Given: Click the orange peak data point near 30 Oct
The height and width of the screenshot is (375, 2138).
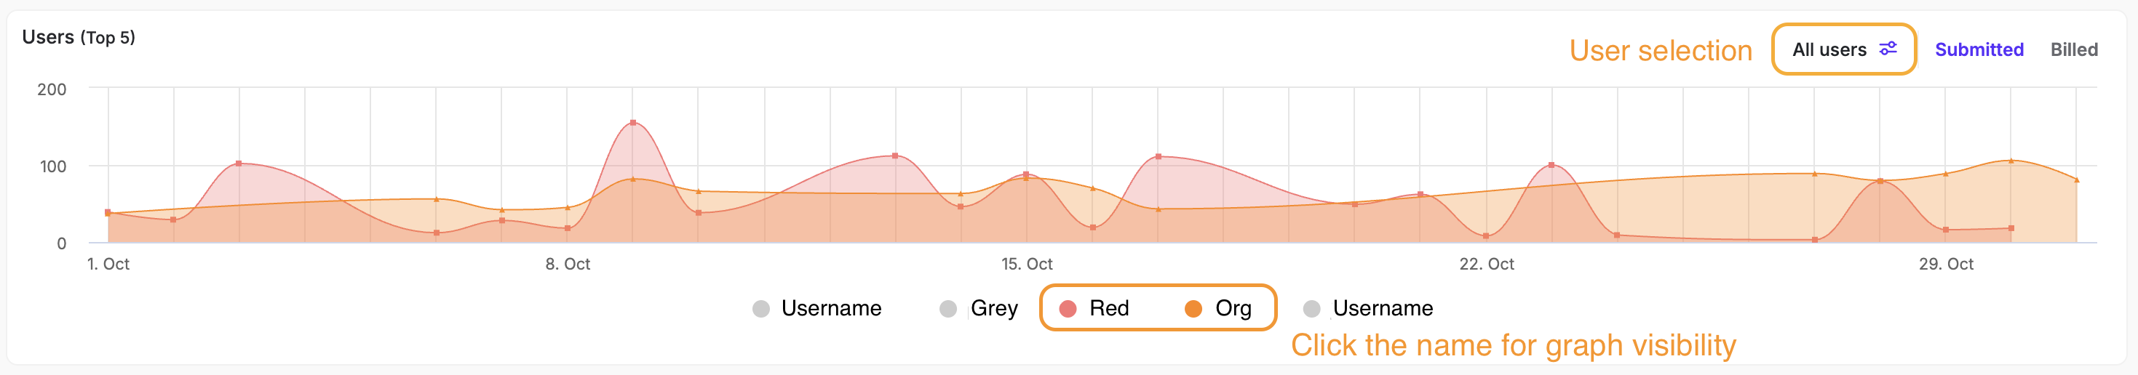Looking at the screenshot, I should [x=2011, y=161].
